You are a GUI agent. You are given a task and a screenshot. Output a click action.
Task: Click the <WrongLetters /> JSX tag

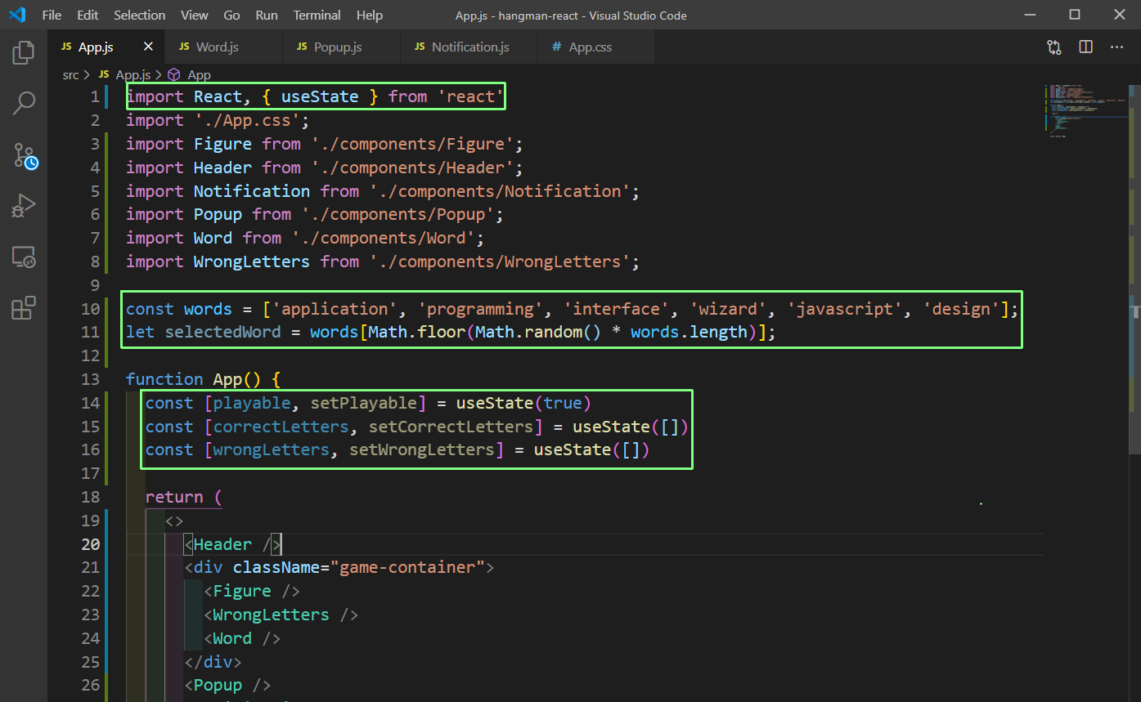281,615
